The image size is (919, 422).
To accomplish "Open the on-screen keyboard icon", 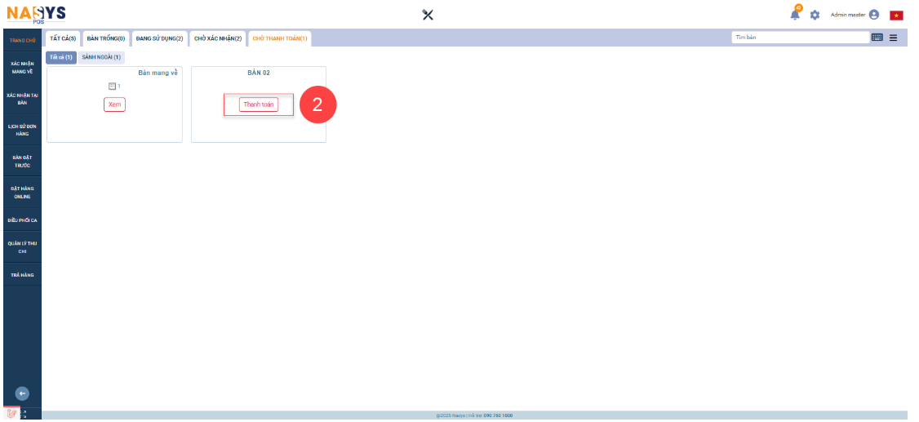I will point(877,38).
